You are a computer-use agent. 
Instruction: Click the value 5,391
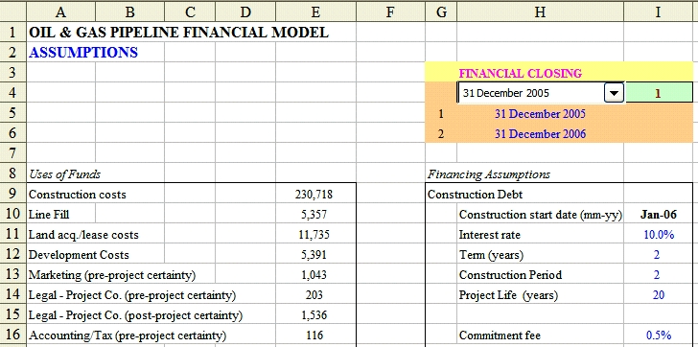tap(314, 255)
